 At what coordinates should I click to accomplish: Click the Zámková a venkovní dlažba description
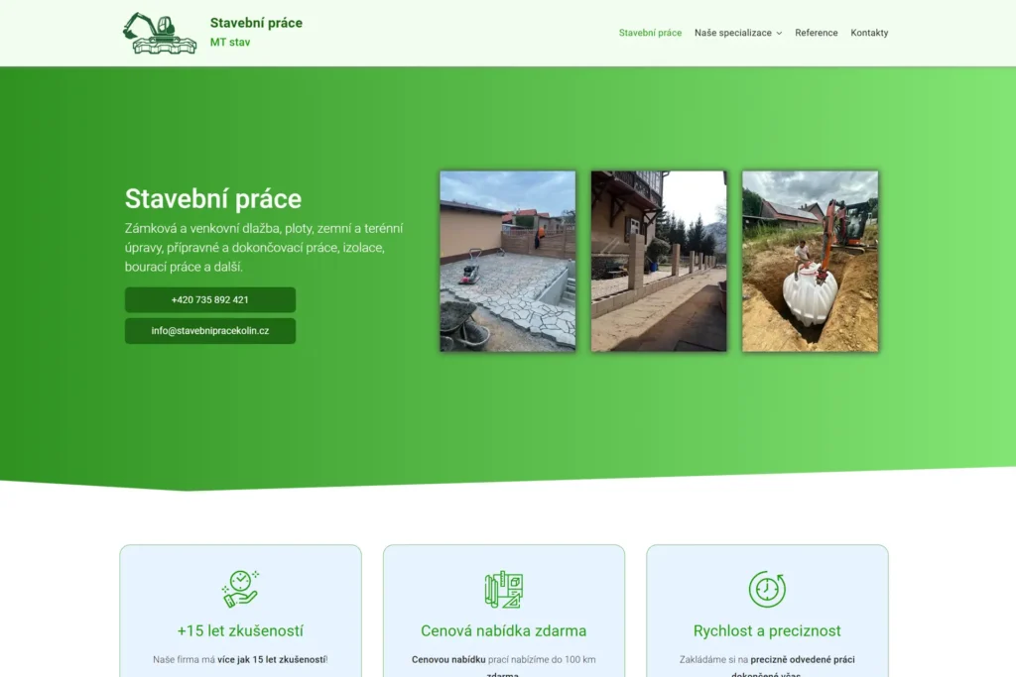(x=264, y=247)
